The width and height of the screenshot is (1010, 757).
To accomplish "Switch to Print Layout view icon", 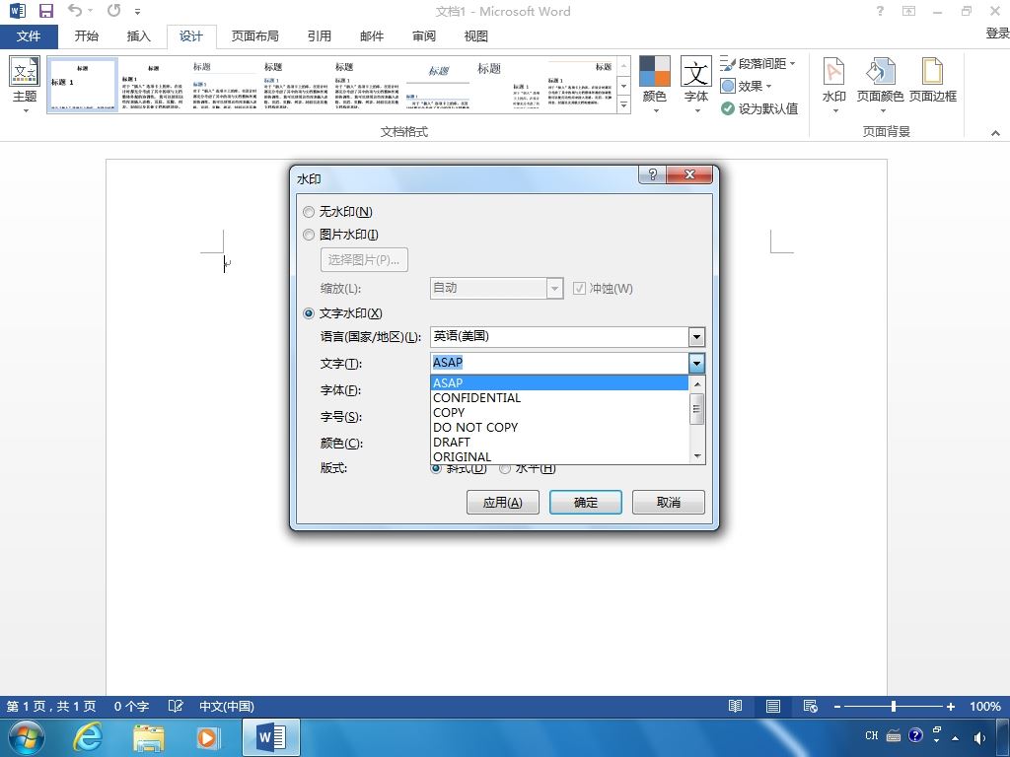I will coord(773,706).
